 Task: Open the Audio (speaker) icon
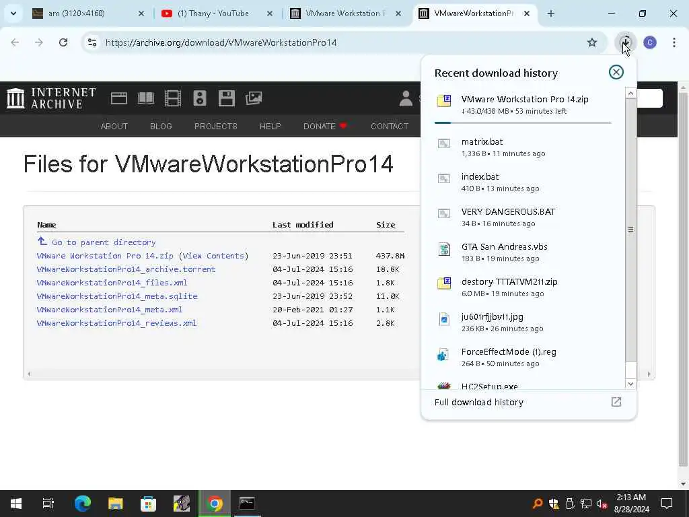[x=199, y=98]
